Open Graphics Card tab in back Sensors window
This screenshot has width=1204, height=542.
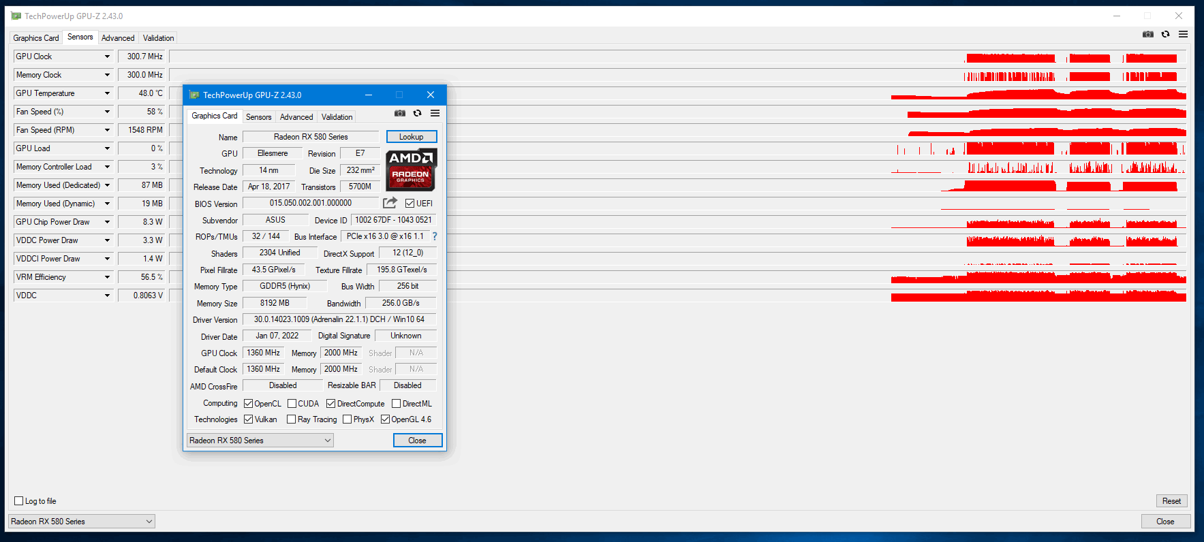click(36, 38)
